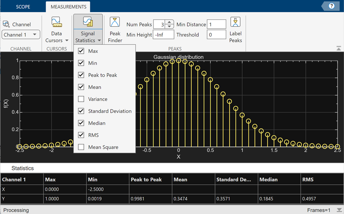
Task: Click the Channel icon in the toolstrip
Action: [x=6, y=24]
